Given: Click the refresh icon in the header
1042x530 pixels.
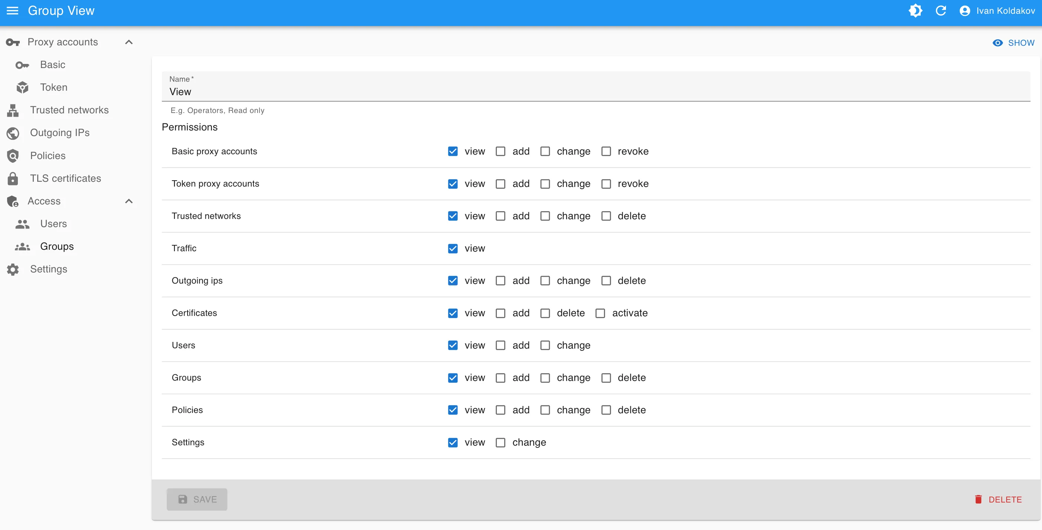Looking at the screenshot, I should tap(941, 10).
